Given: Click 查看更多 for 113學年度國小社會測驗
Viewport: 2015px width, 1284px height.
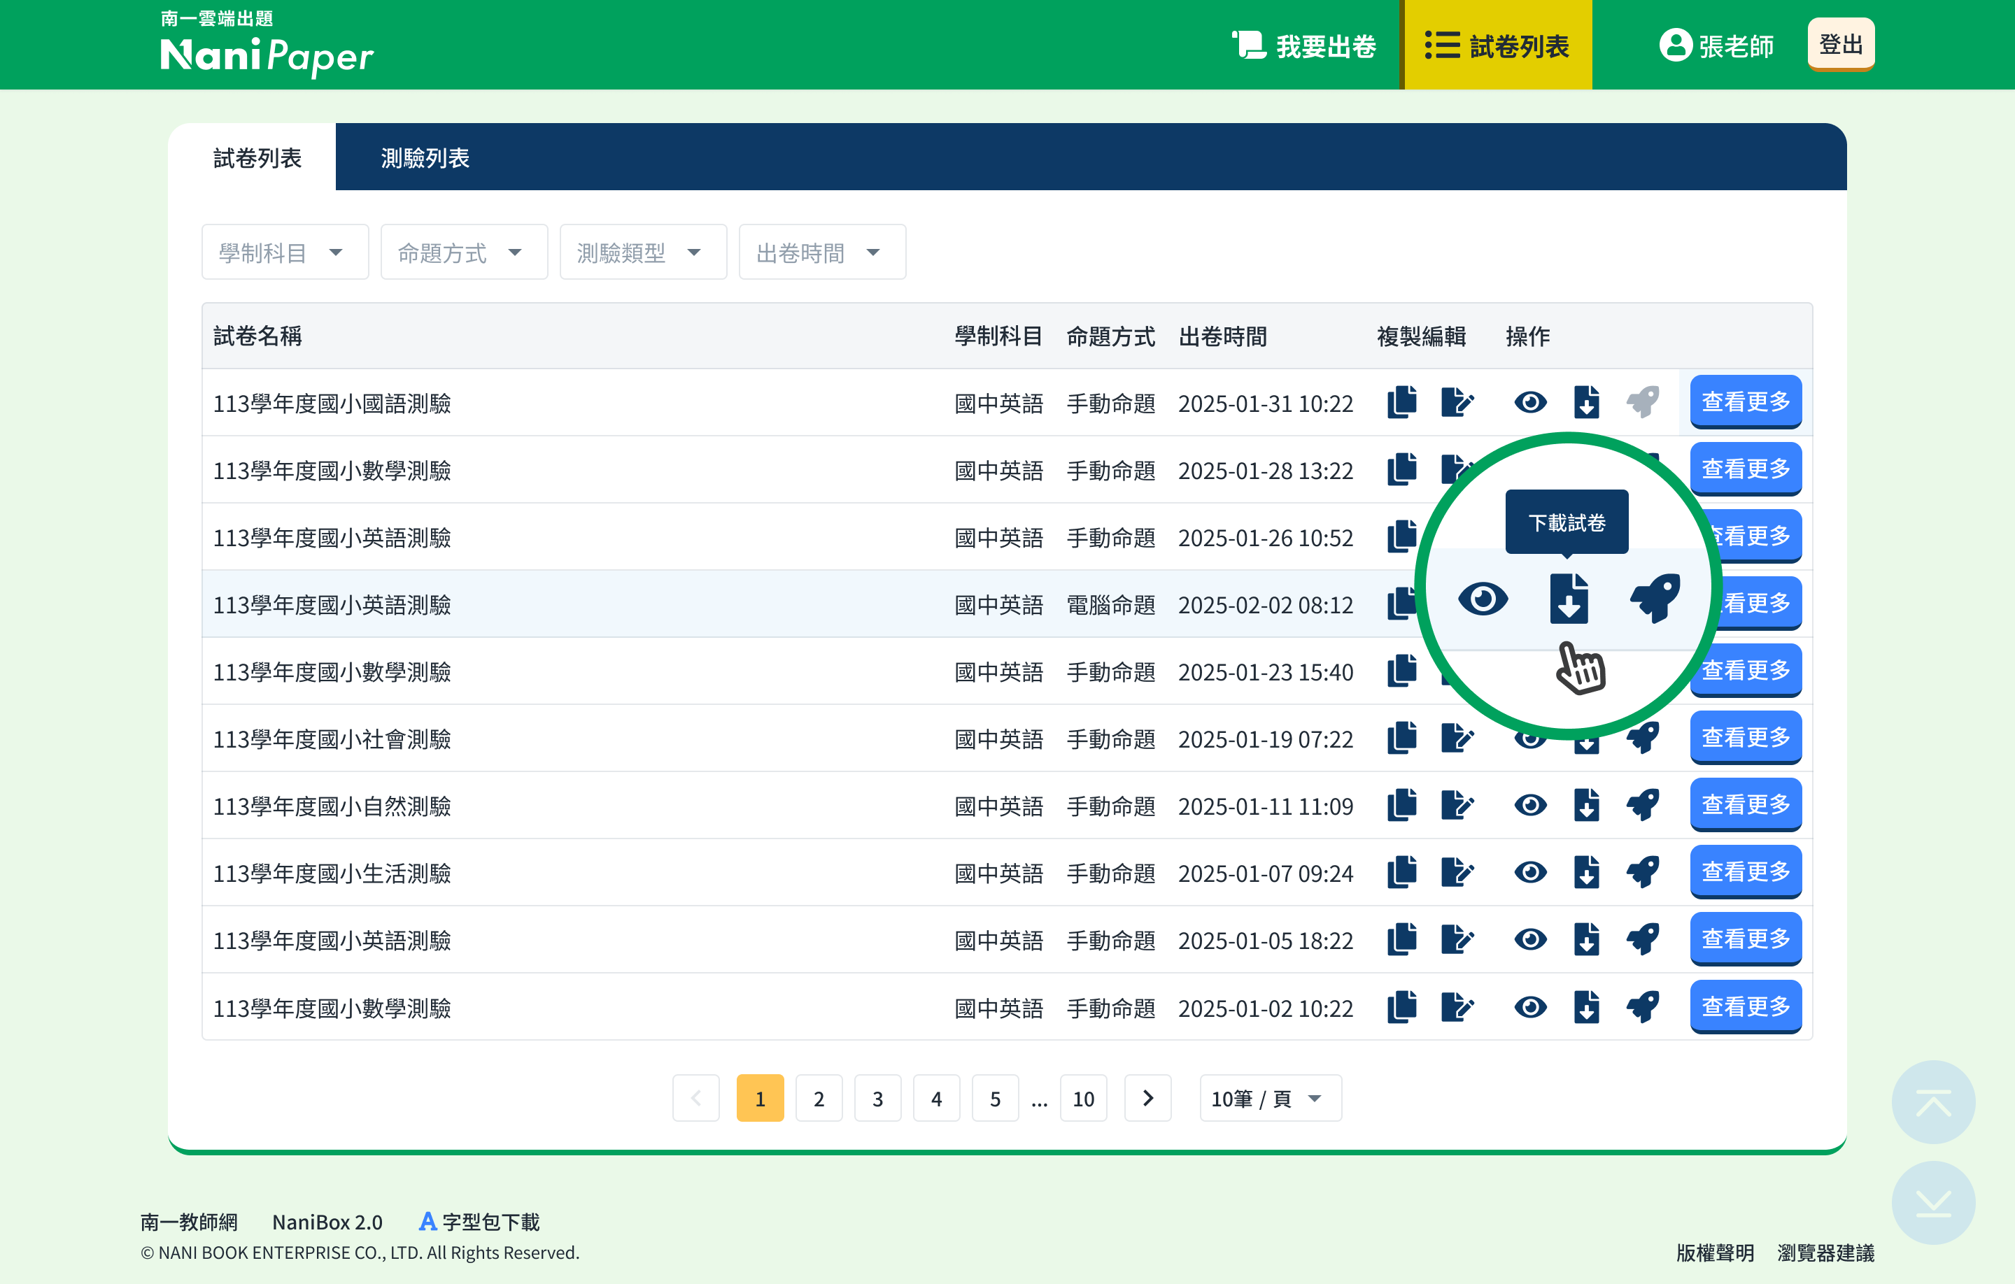Looking at the screenshot, I should (x=1746, y=737).
